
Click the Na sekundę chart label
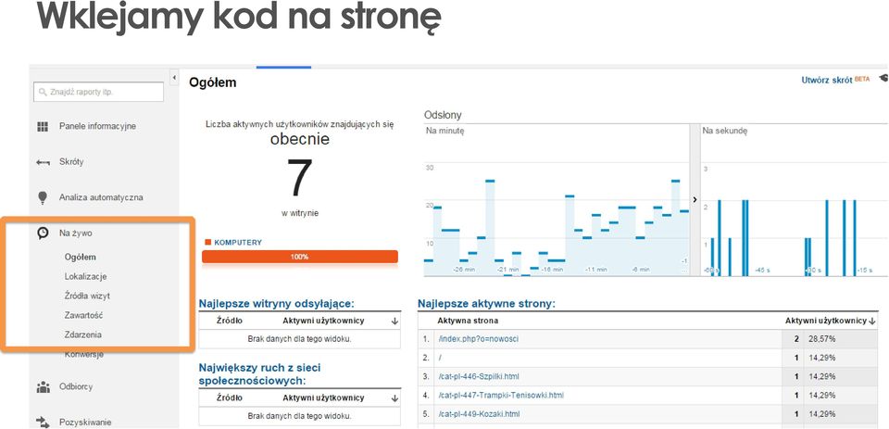click(724, 131)
